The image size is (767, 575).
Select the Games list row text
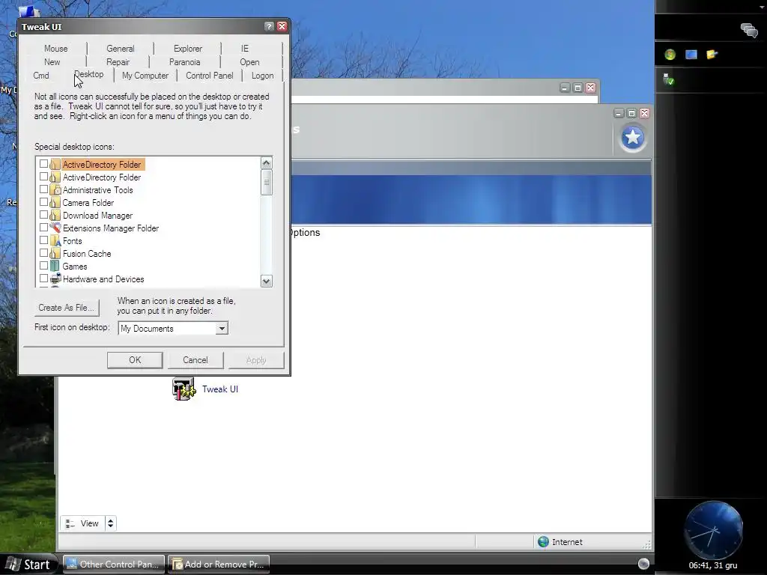[x=75, y=267]
